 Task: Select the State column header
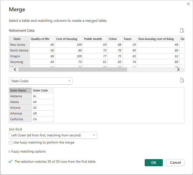point(19,39)
